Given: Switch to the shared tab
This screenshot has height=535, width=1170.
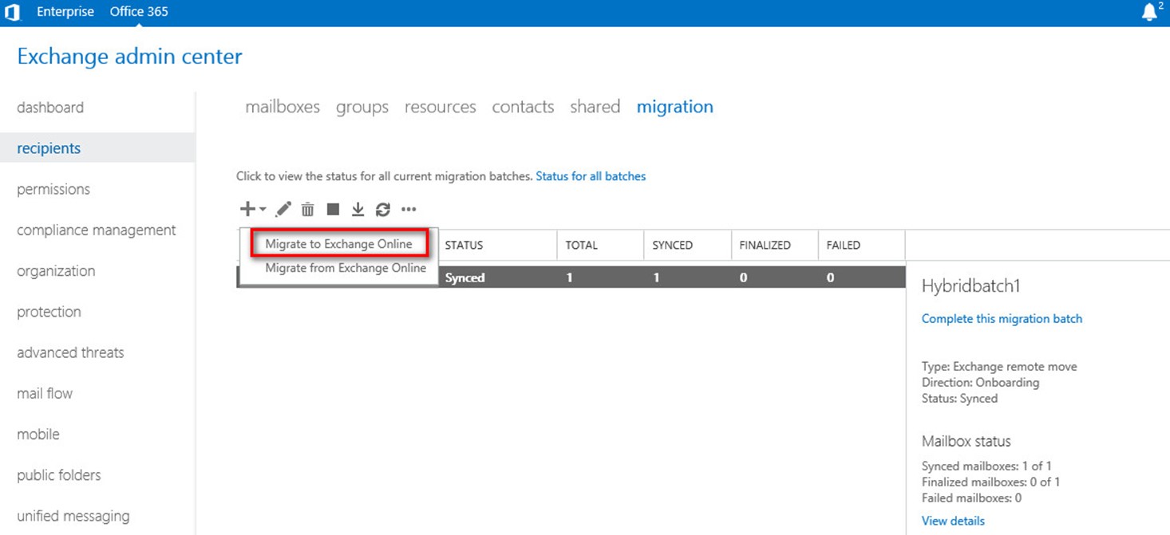Looking at the screenshot, I should coord(595,107).
